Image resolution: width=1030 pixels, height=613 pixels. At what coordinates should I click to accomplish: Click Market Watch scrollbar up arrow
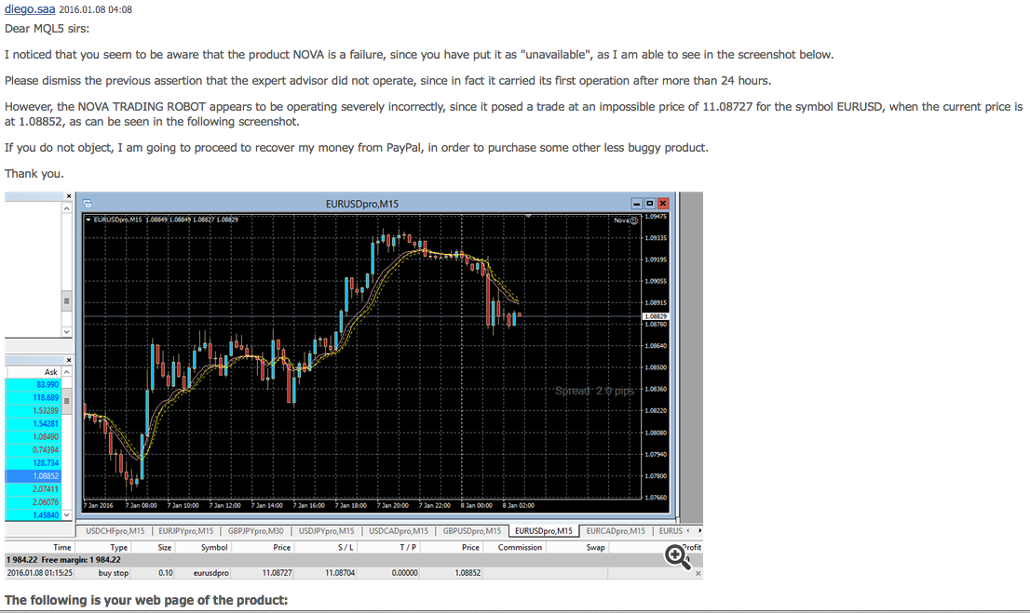click(x=66, y=372)
